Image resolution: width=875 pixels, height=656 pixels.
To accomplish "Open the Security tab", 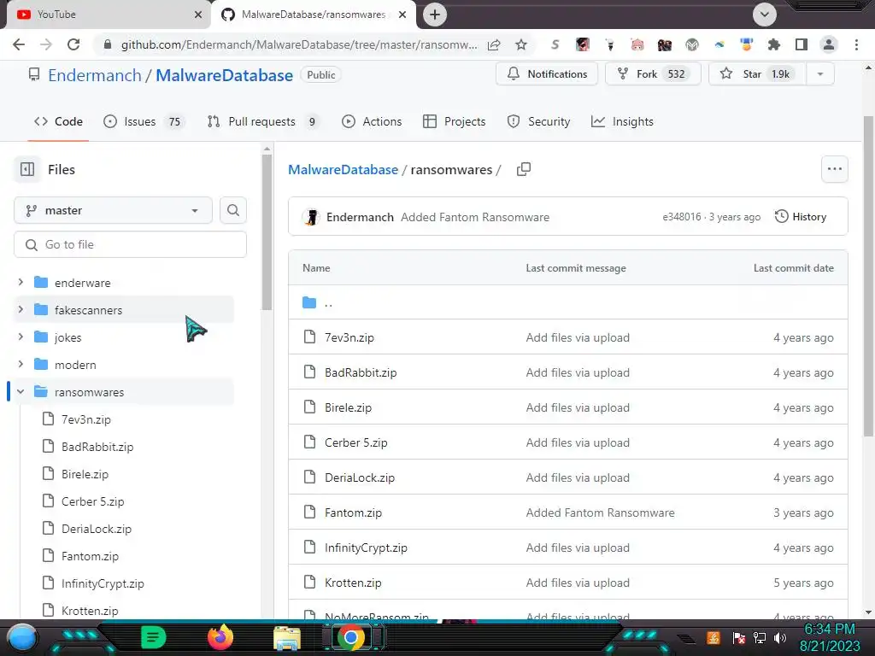I will point(538,121).
